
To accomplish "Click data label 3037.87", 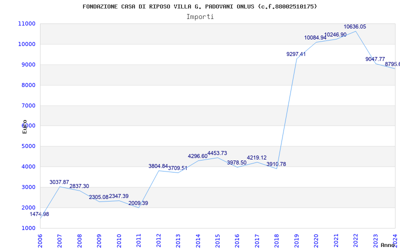I will [x=59, y=182].
